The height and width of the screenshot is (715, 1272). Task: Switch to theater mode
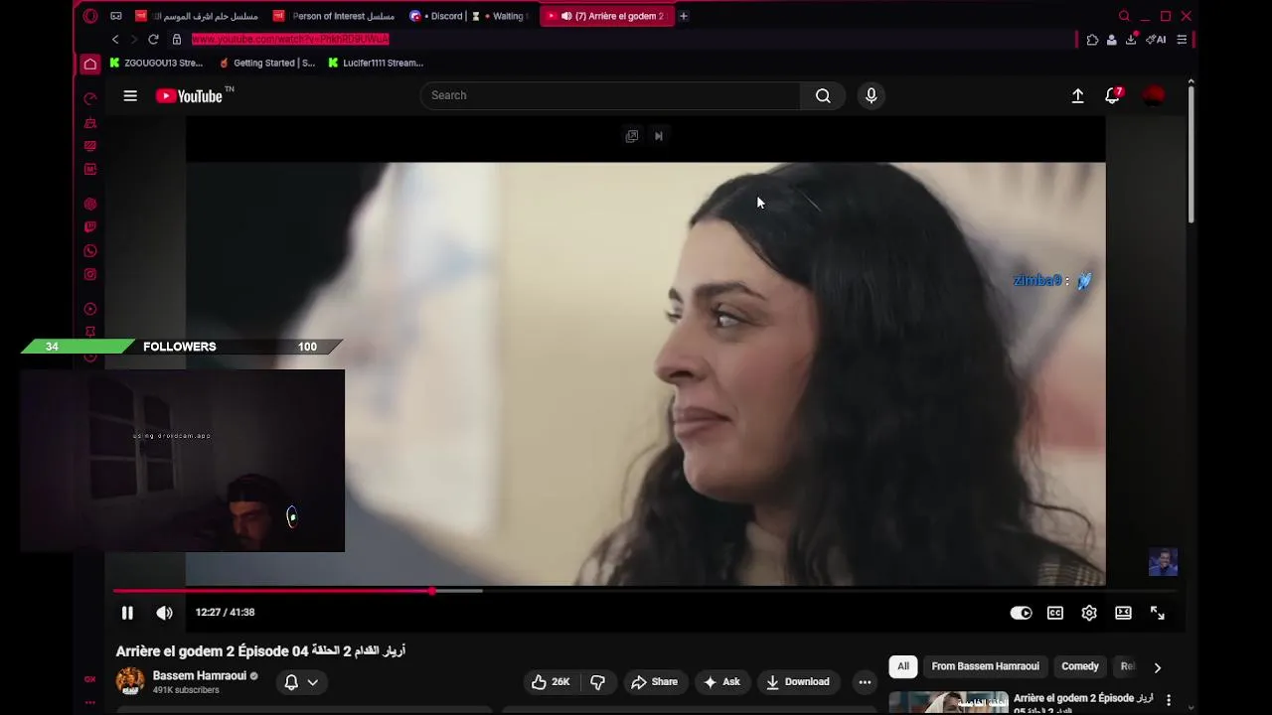pos(1123,613)
